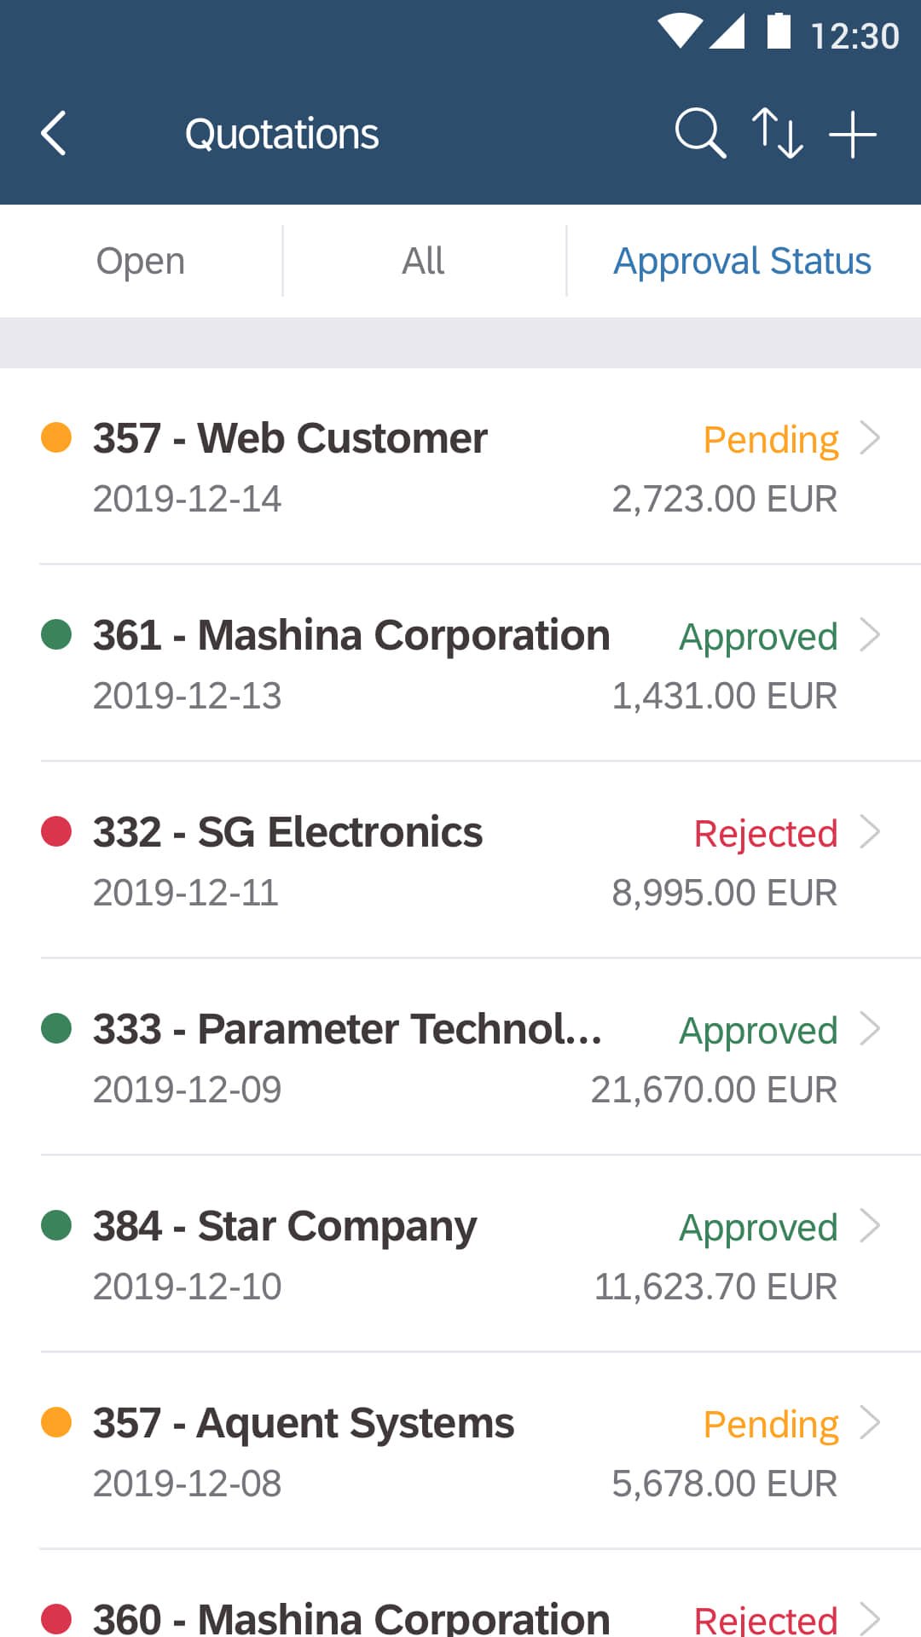Expand chevron for 357 - Aquent Systems
This screenshot has height=1637, width=921.
point(870,1423)
